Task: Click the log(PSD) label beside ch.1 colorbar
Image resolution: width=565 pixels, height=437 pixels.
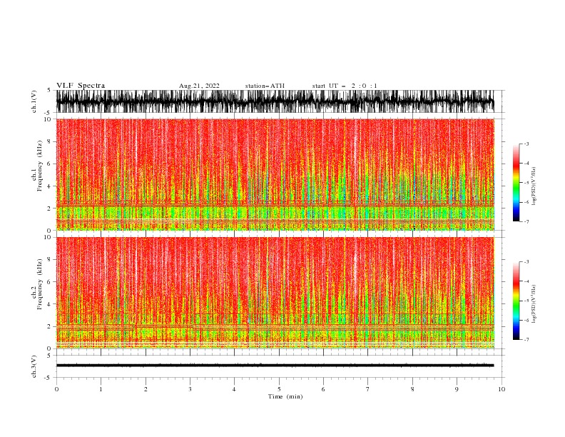Action: pyautogui.click(x=534, y=186)
